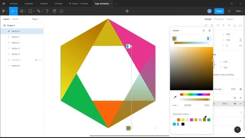The height and width of the screenshot is (138, 245).
Task: Select the Vector 1 layer
Action: (22, 37)
